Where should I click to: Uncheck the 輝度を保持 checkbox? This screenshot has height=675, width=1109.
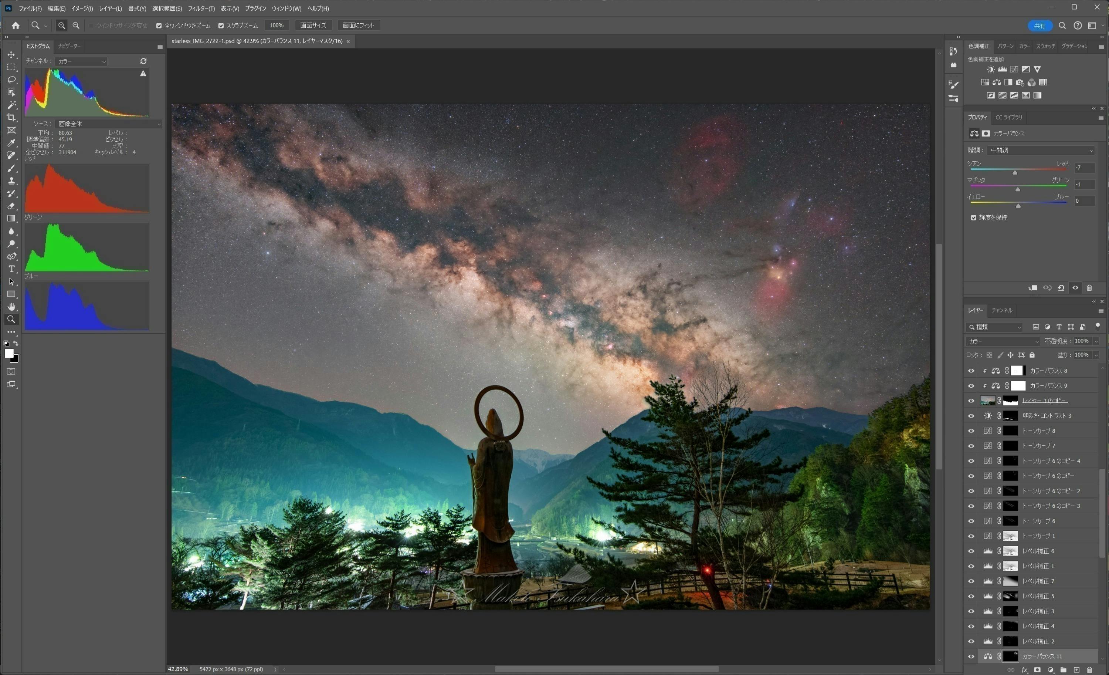[x=974, y=217]
